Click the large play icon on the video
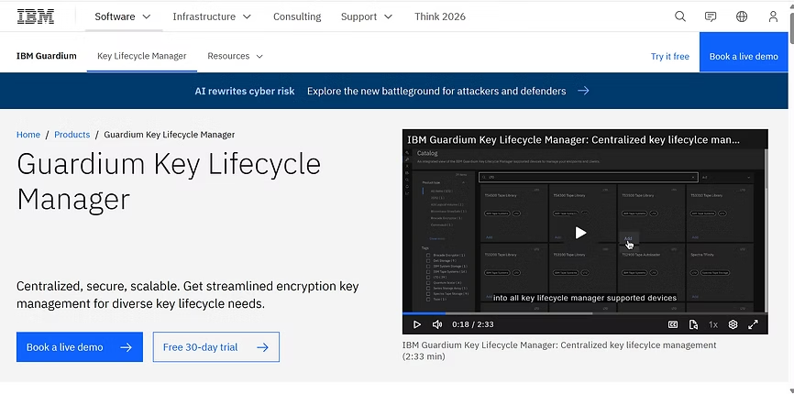The image size is (794, 394). [580, 233]
